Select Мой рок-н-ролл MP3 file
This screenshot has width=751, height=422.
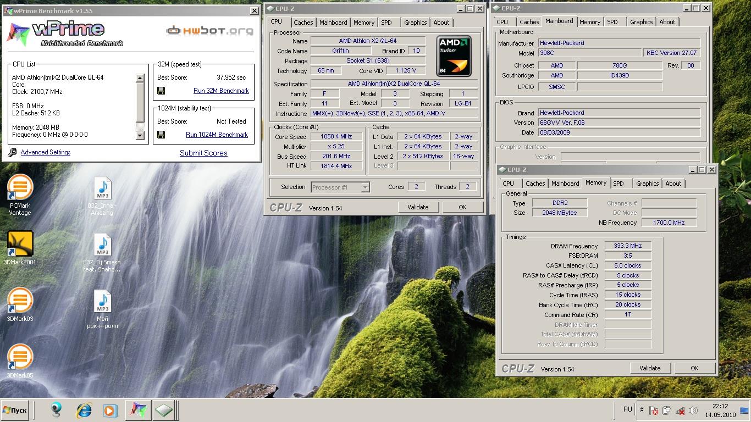(102, 309)
